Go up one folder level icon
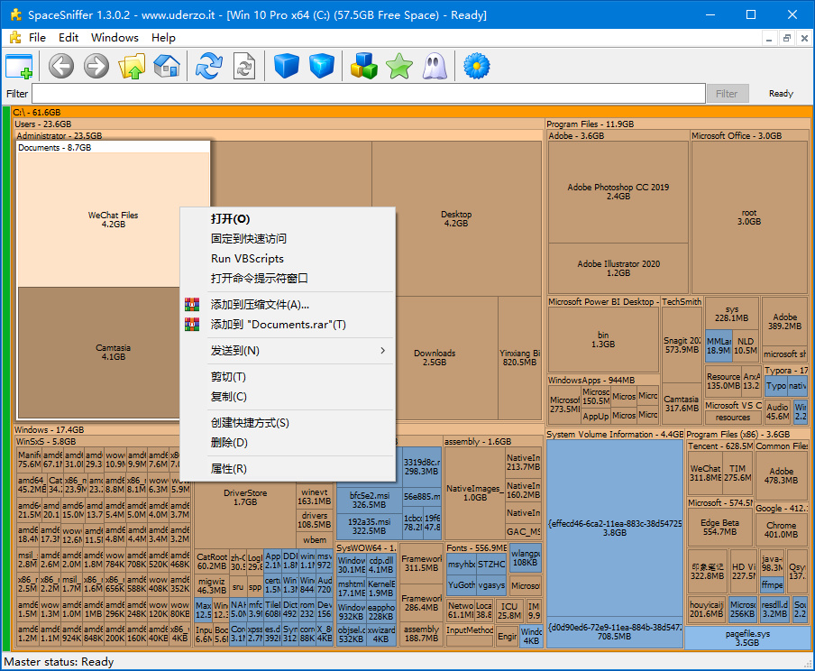815x671 pixels. tap(132, 66)
